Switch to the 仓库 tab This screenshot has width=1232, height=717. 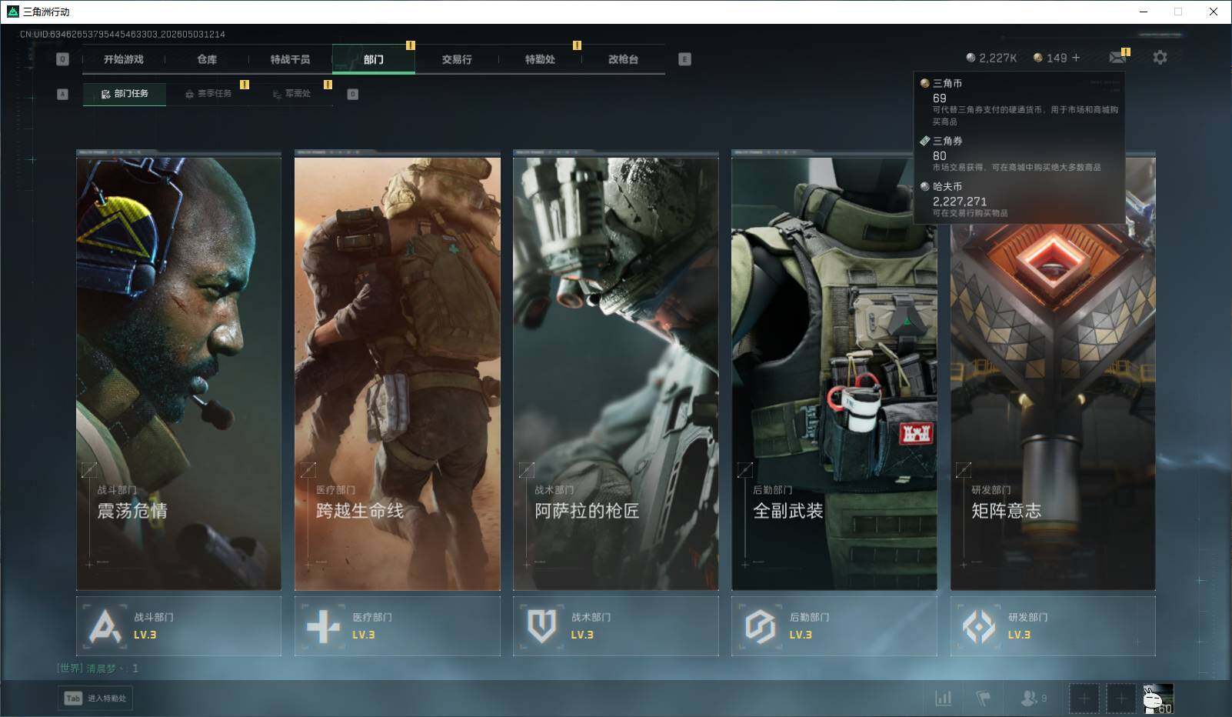(x=207, y=59)
